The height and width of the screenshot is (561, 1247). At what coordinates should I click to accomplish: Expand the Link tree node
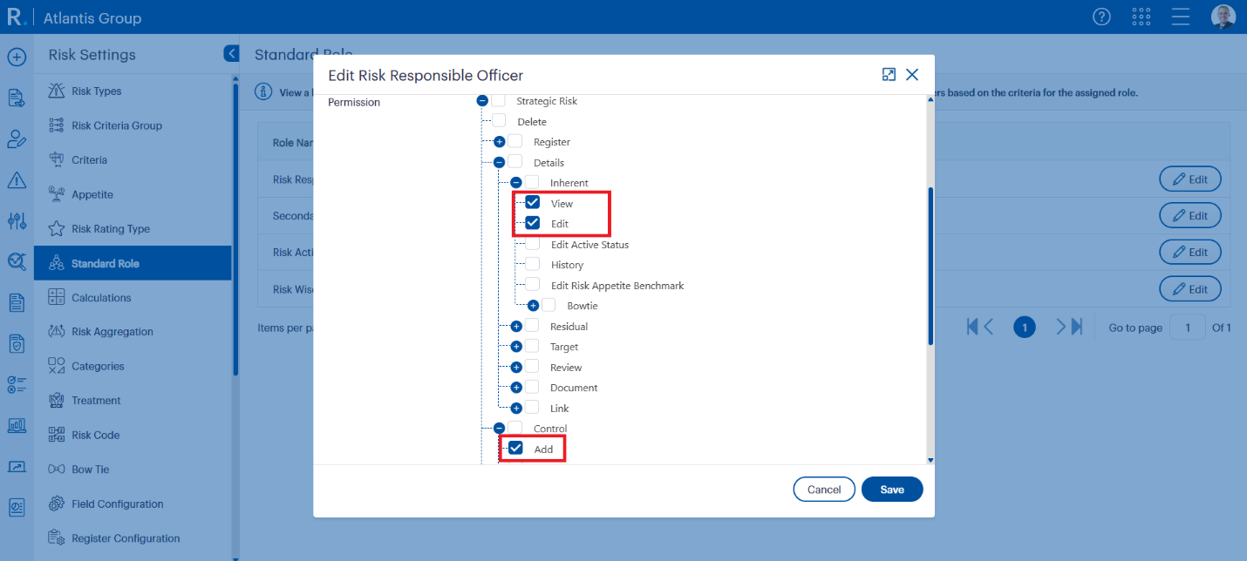pos(516,408)
